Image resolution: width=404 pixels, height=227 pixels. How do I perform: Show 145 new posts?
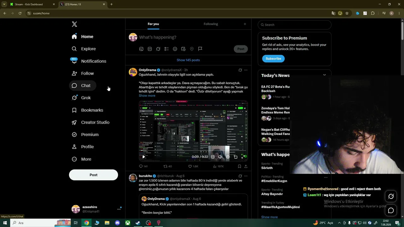click(188, 60)
